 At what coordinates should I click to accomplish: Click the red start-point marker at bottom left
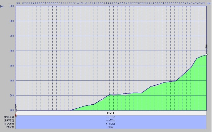tap(16, 115)
